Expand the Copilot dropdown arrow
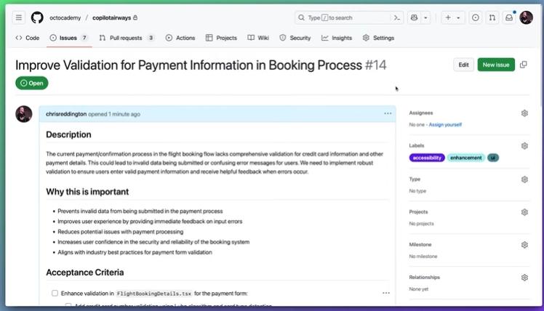This screenshot has height=311, width=544. [425, 17]
